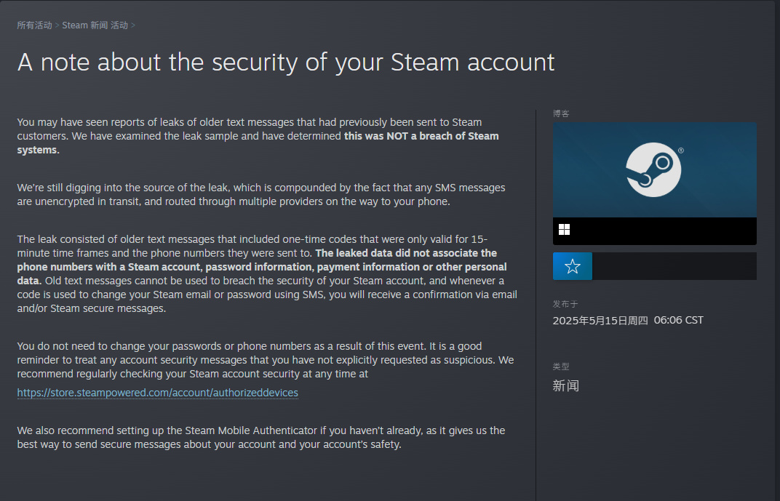Click the Windows platform icon

[x=564, y=229]
